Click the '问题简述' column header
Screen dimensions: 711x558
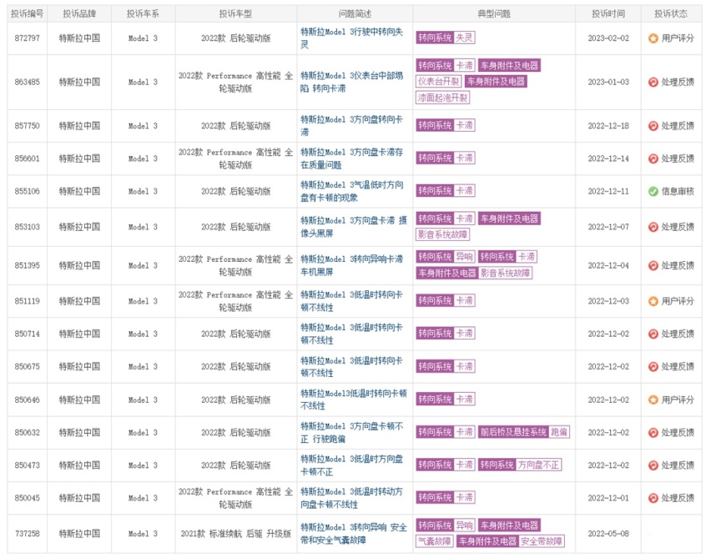[x=355, y=13]
